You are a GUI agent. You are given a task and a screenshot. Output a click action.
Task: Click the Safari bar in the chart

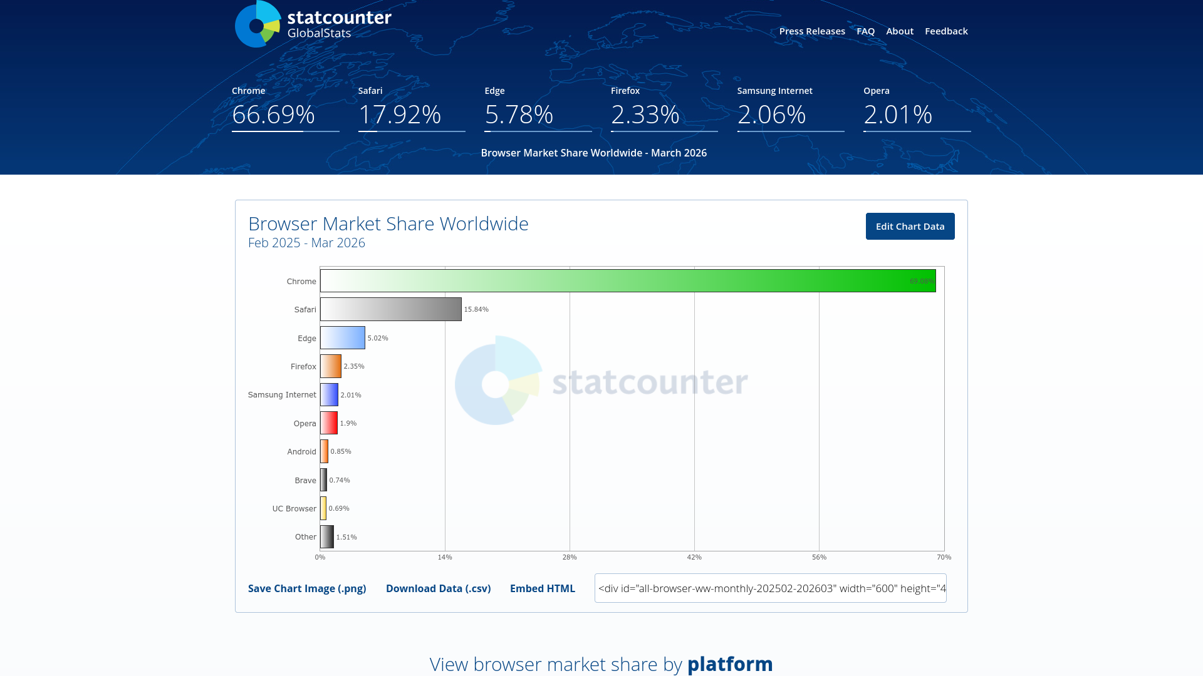coord(390,309)
